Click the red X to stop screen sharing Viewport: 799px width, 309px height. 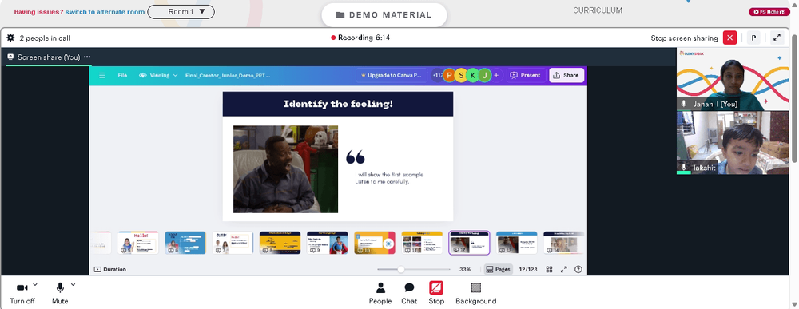click(730, 38)
